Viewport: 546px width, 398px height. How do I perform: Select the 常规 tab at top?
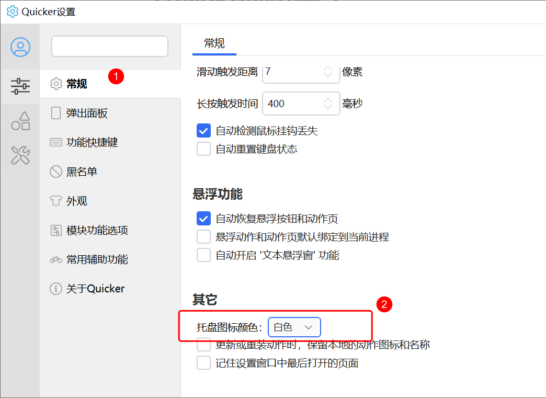pos(214,43)
